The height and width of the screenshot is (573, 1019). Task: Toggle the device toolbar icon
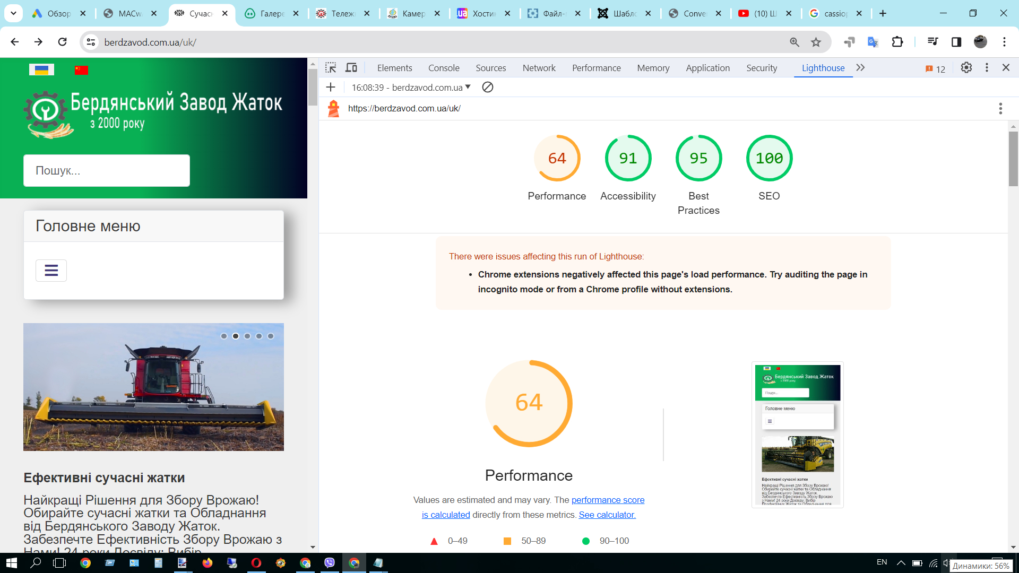tap(351, 68)
